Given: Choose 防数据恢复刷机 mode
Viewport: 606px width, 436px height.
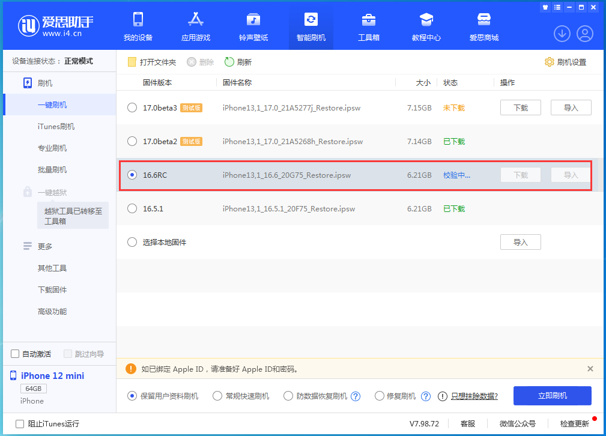Looking at the screenshot, I should pyautogui.click(x=288, y=396).
